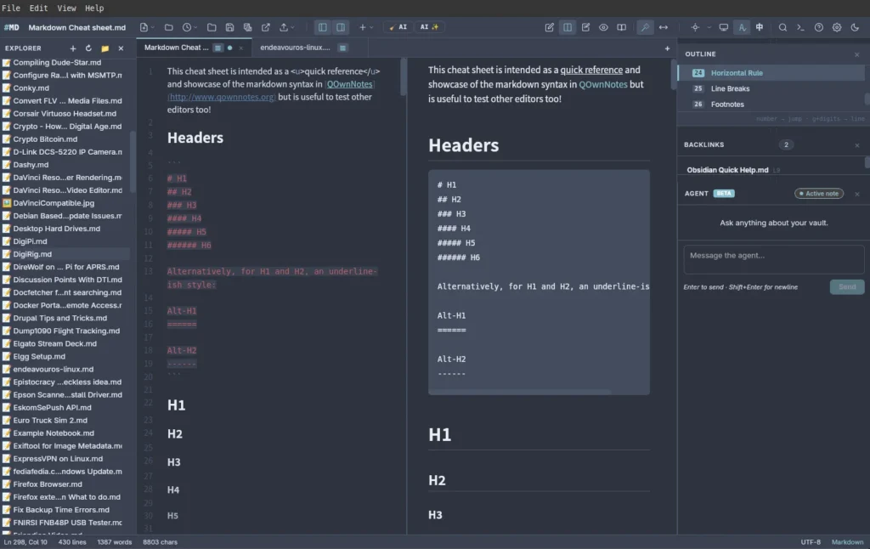
Task: Open DaVinciCompatible.jpg in the Explorer
Action: point(65,203)
